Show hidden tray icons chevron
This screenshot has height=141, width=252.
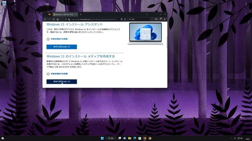tap(232, 138)
